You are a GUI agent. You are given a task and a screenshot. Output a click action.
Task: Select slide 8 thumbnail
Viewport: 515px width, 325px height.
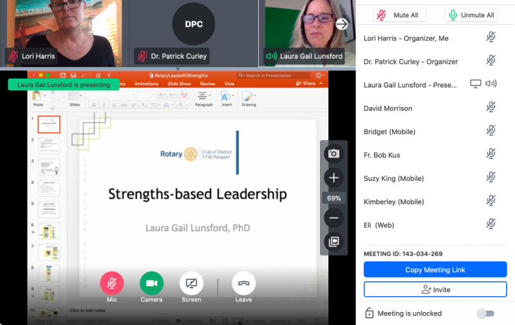pyautogui.click(x=49, y=273)
